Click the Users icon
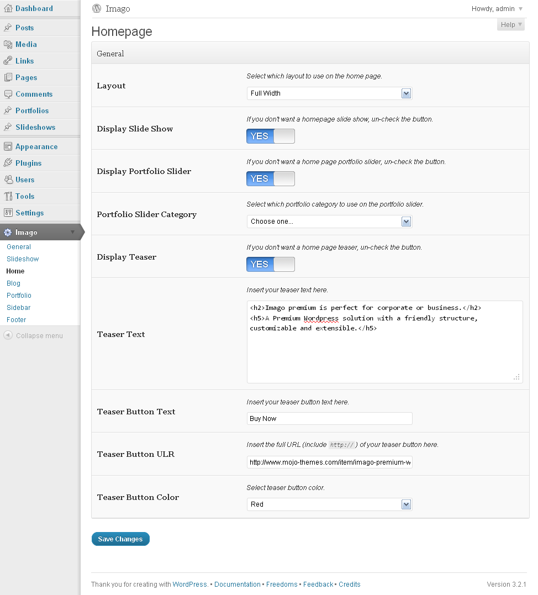This screenshot has height=595, width=538. tap(8, 180)
